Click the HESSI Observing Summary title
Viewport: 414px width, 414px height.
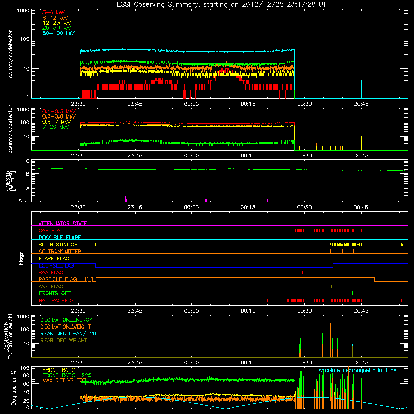219,4
